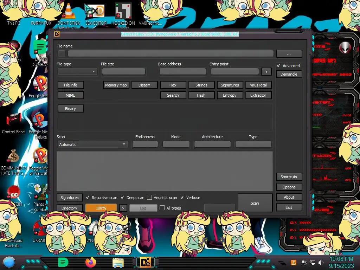Image resolution: width=360 pixels, height=270 pixels.
Task: Click the File name path field
Action: coord(171,54)
